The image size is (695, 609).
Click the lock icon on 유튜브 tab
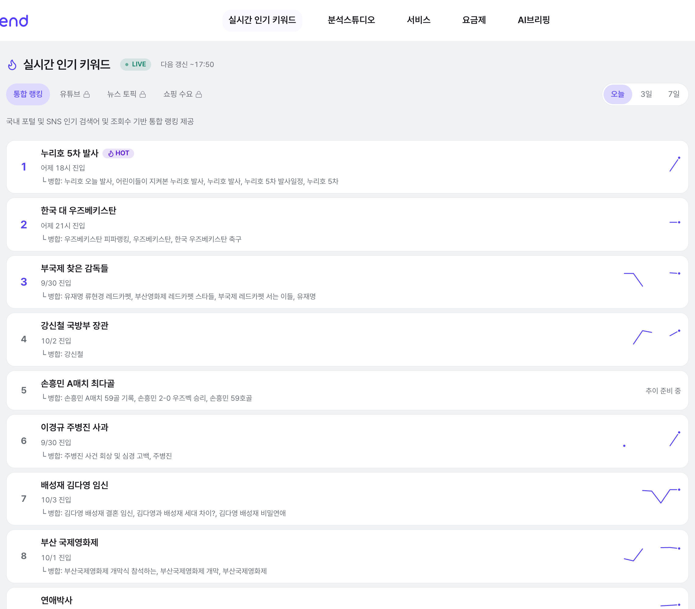(x=87, y=94)
